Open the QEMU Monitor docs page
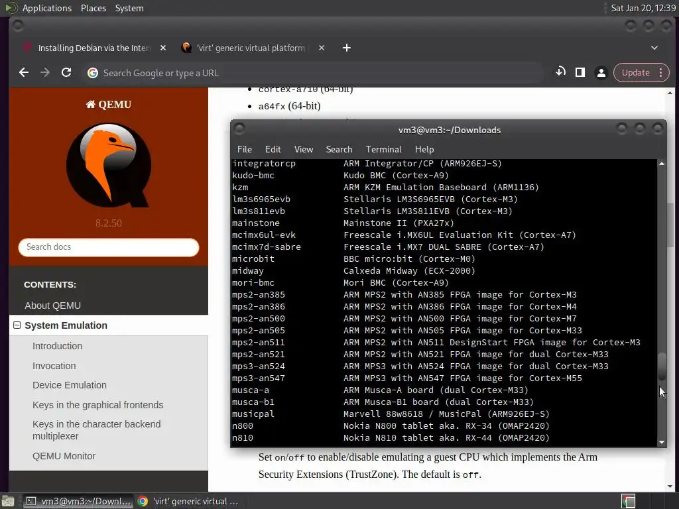The height and width of the screenshot is (509, 679). coord(64,456)
